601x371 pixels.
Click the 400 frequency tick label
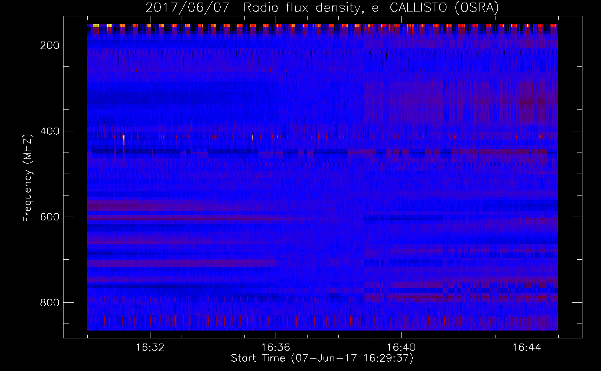(49, 131)
